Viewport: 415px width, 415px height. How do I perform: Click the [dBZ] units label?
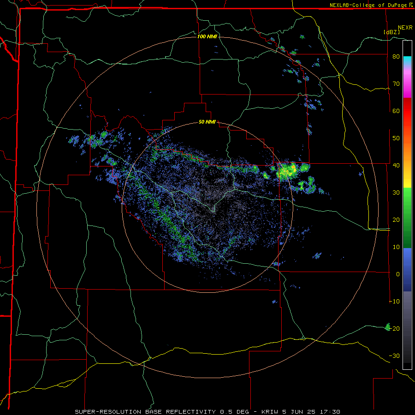click(x=391, y=32)
